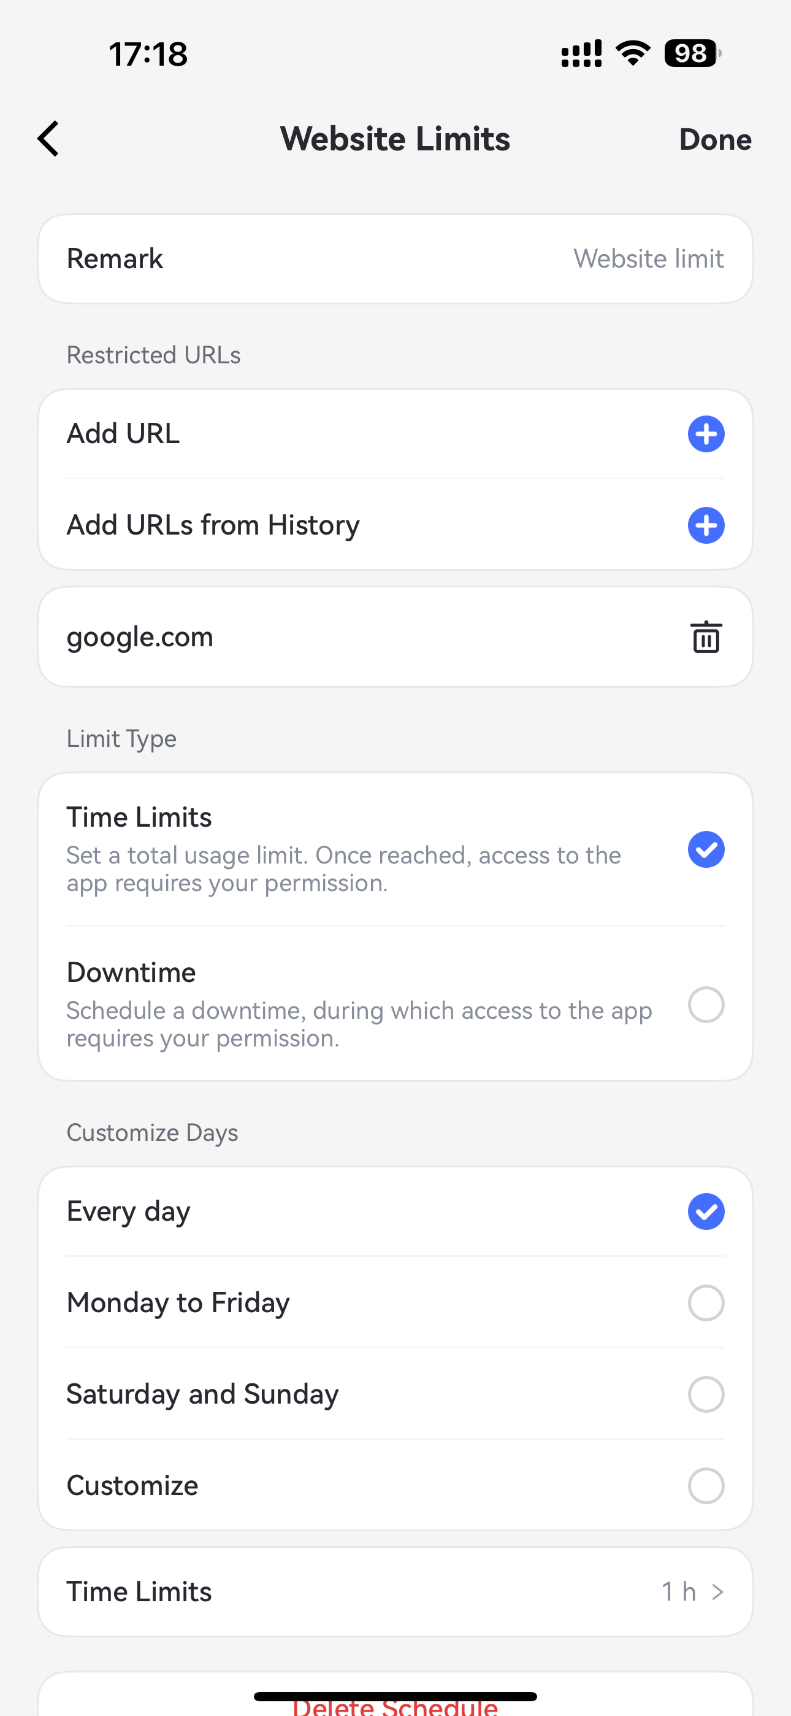Tap the Wi-Fi icon in the status bar
The height and width of the screenshot is (1716, 791).
click(631, 53)
